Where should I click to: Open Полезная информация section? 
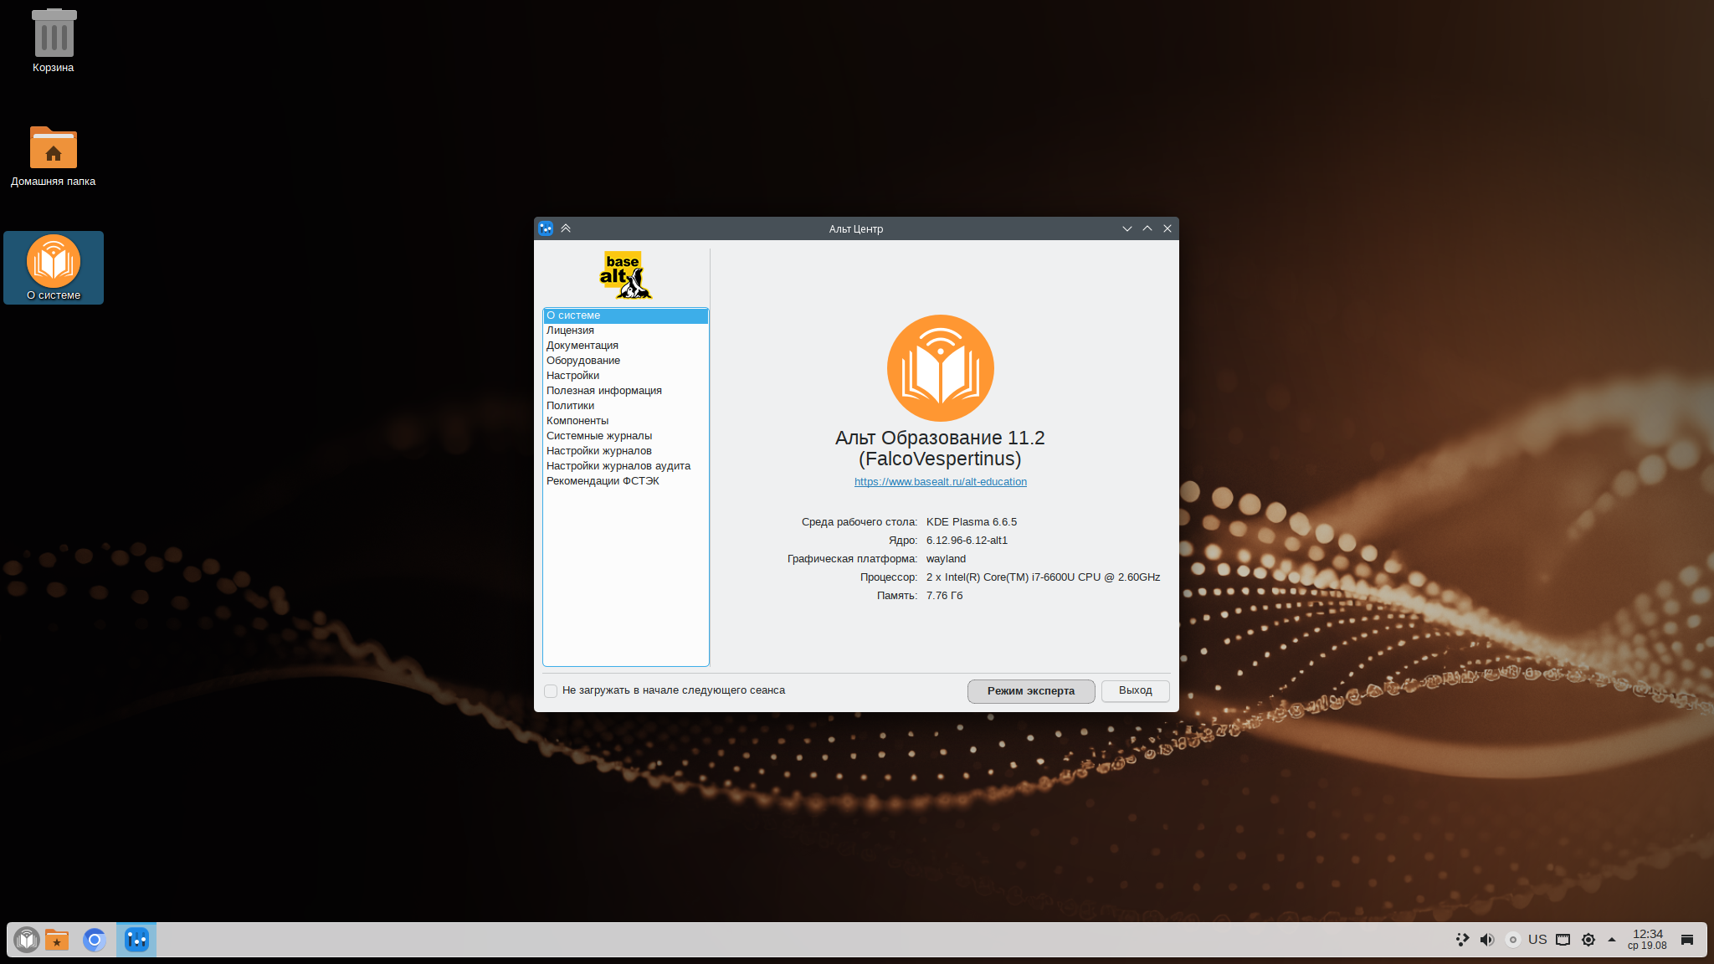pyautogui.click(x=626, y=391)
